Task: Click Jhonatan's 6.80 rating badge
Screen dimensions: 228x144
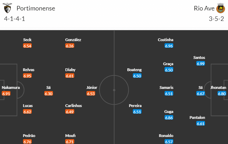Action: [222, 93]
